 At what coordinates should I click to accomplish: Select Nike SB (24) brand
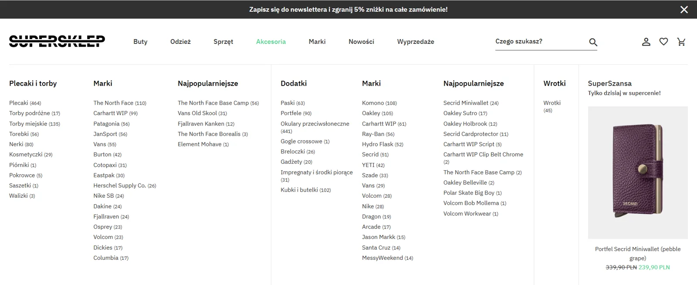point(108,196)
